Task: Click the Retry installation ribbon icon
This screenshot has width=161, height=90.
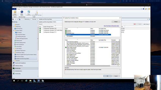Action: pos(29,13)
